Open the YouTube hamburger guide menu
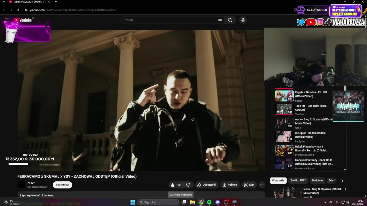 pyautogui.click(x=7, y=20)
